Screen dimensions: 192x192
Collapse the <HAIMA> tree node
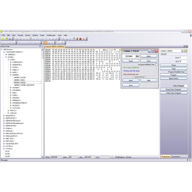pyautogui.click(x=11, y=75)
